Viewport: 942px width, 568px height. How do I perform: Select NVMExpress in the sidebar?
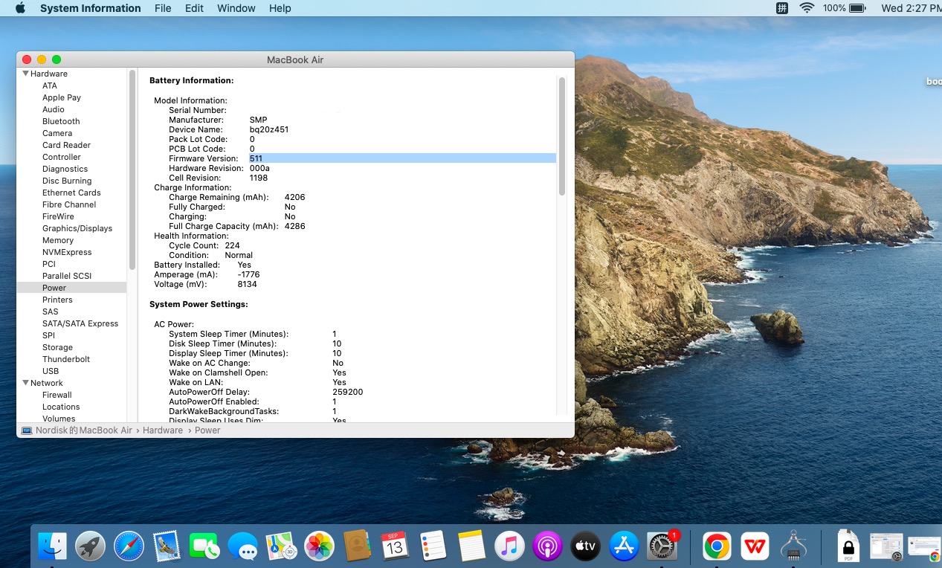tap(67, 252)
